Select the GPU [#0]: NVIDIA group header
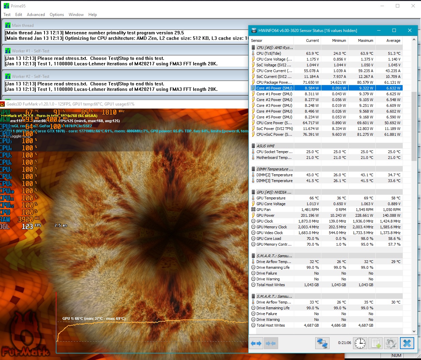The image size is (421, 360). (x=326, y=192)
